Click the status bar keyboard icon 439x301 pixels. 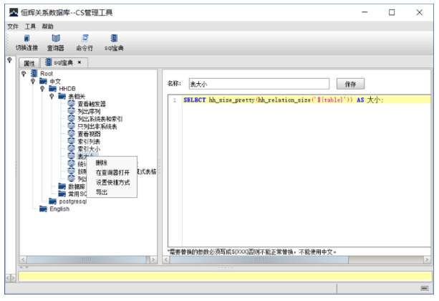pyautogui.click(x=425, y=288)
